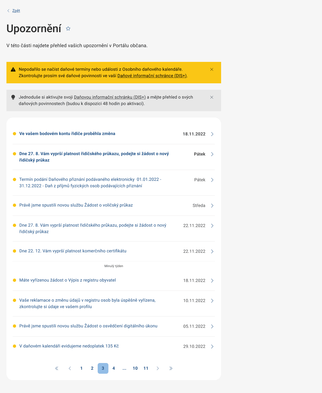Expand the komerčního certifikátu notification chevron
The image size is (322, 393).
point(212,251)
